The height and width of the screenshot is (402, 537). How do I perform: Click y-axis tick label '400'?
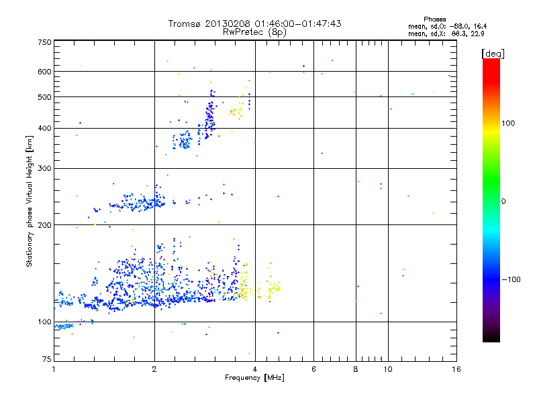click(44, 129)
